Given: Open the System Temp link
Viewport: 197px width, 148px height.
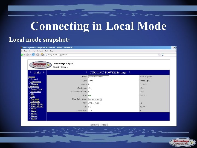Looking at the screenshot, I should (37, 89).
